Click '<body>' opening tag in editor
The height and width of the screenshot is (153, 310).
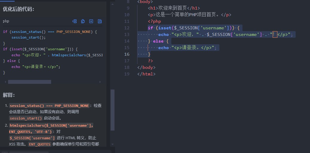(145, 1)
